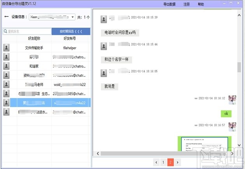Select the contact row with 生态...
This screenshot has width=245, height=169.
coord(47,94)
